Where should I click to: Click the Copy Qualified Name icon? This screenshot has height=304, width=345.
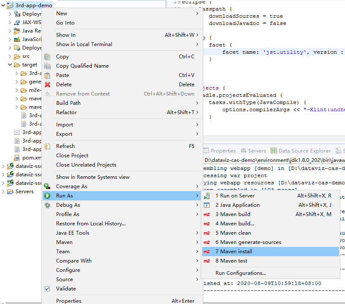(47, 66)
